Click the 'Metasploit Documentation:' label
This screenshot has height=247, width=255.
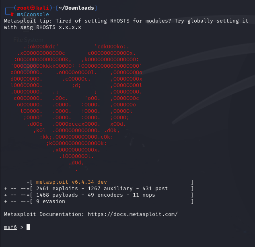pyautogui.click(x=44, y=214)
